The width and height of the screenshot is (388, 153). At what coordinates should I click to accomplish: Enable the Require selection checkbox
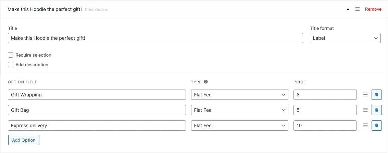pyautogui.click(x=11, y=55)
